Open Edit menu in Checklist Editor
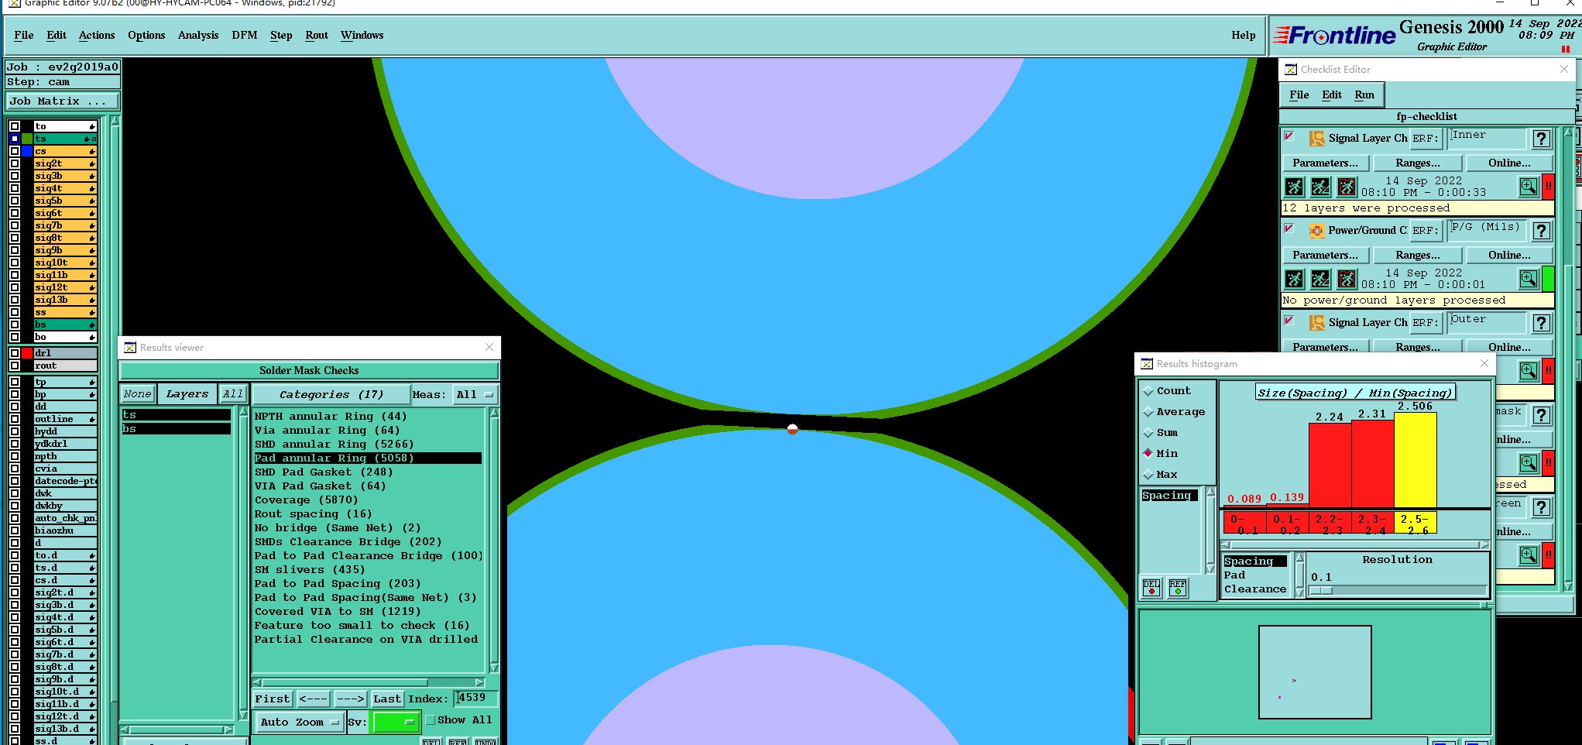This screenshot has height=745, width=1582. [x=1332, y=95]
